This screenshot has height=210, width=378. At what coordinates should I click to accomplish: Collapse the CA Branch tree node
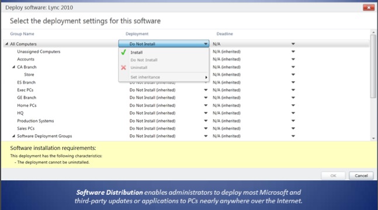(x=14, y=67)
